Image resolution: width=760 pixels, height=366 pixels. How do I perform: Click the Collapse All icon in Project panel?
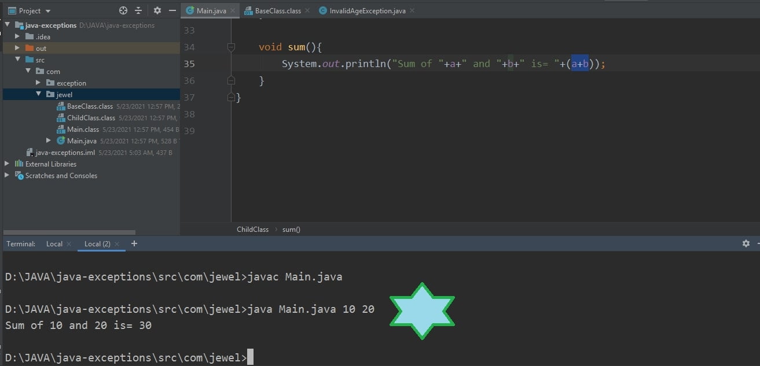139,10
